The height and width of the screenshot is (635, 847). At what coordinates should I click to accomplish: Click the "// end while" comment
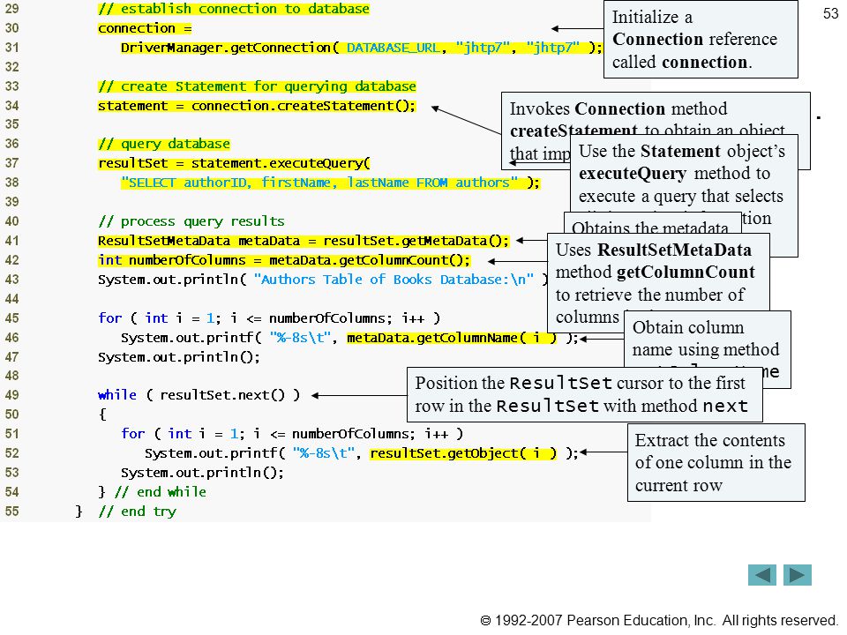tap(161, 492)
